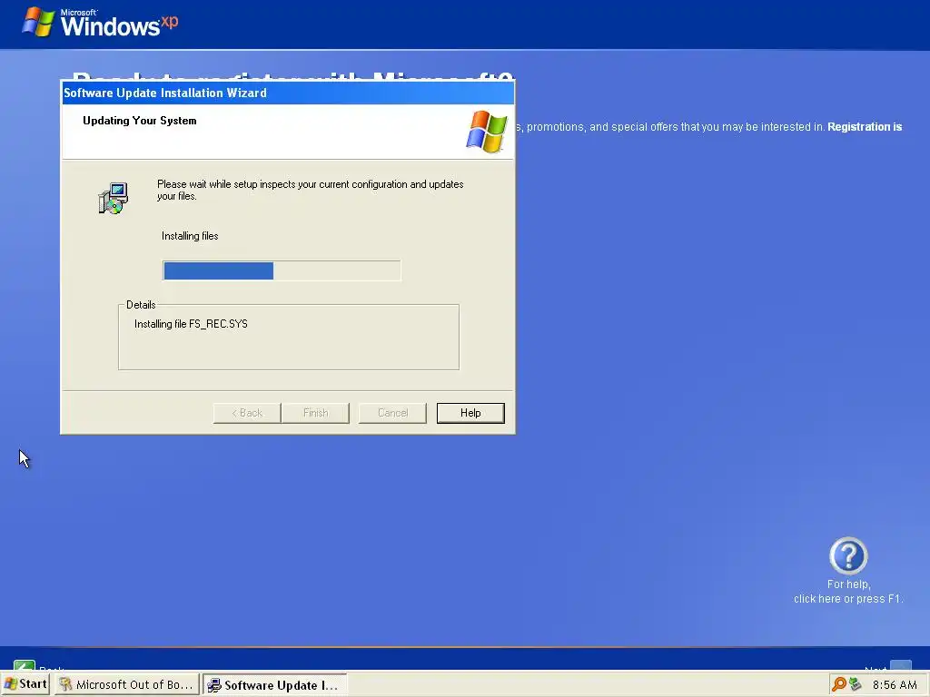Image resolution: width=930 pixels, height=697 pixels.
Task: Click the Help button in the wizard
Action: (470, 413)
